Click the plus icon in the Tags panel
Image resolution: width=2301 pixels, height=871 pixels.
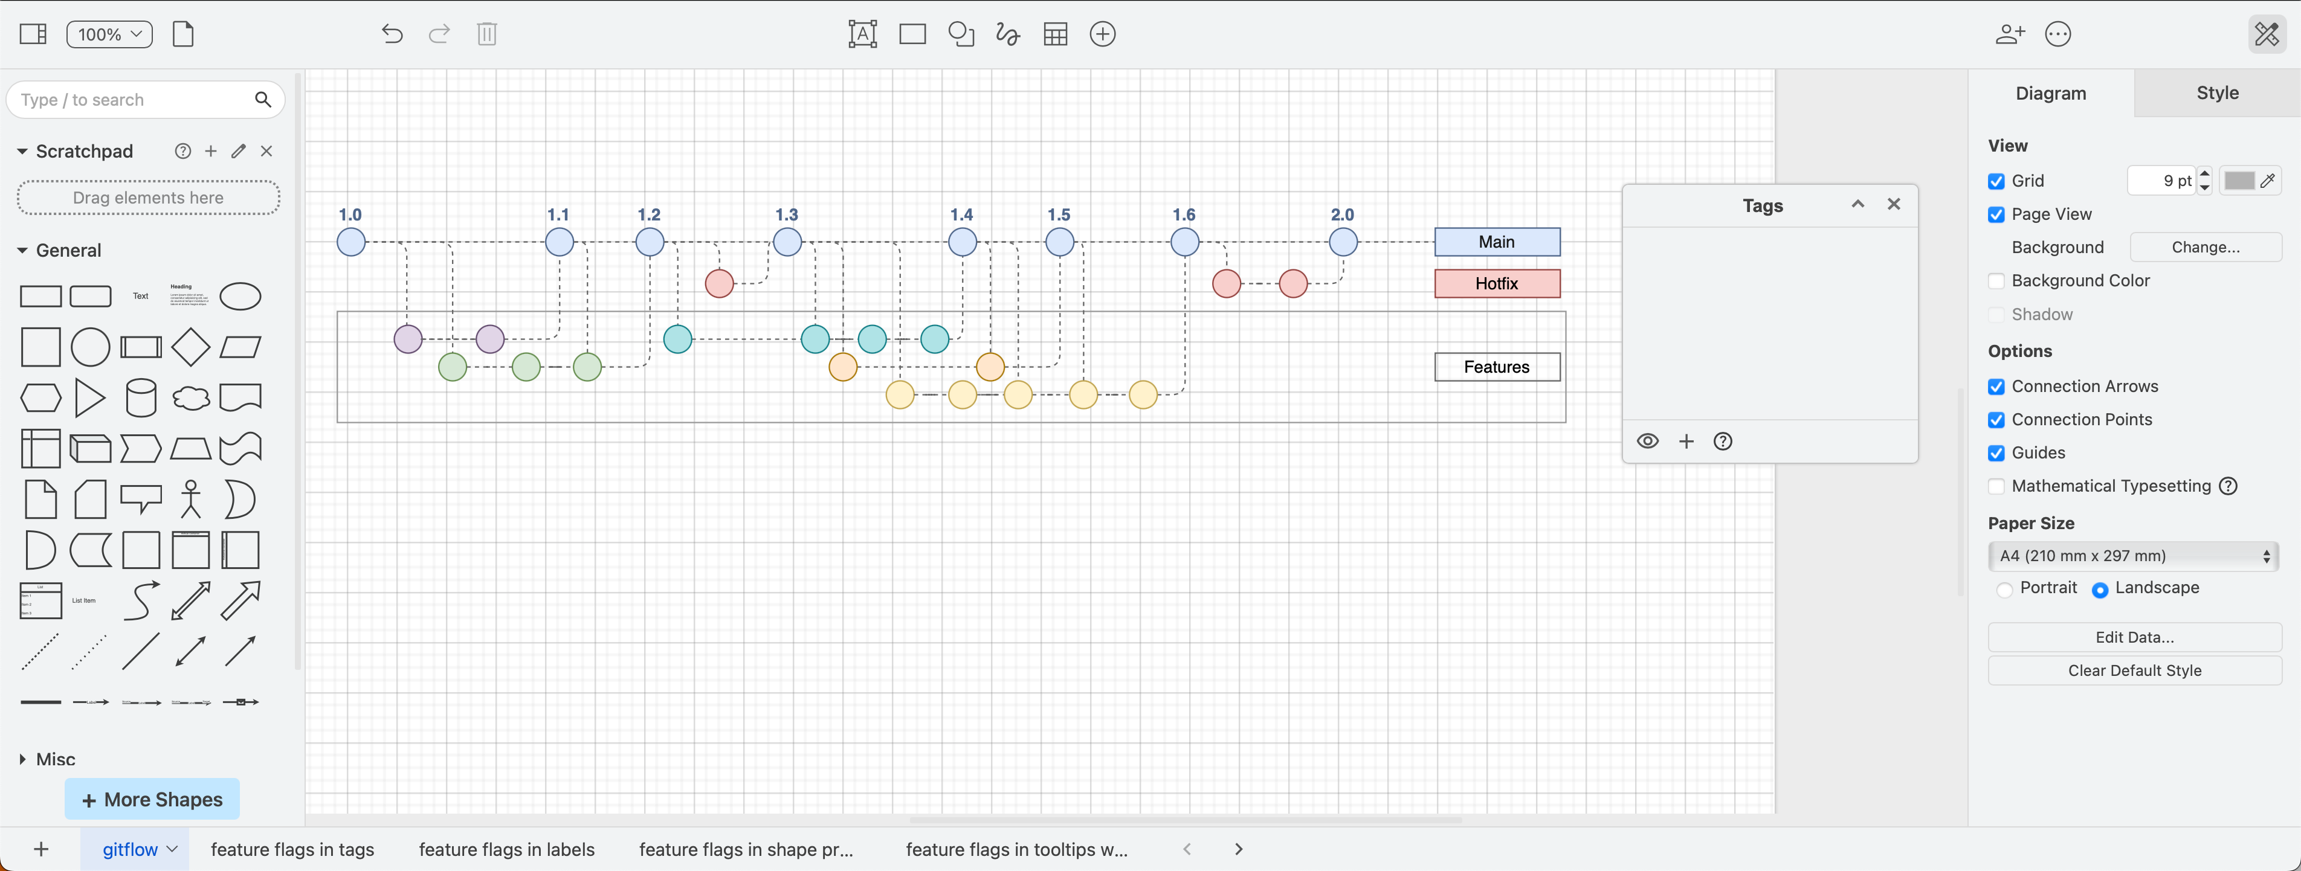(x=1686, y=440)
